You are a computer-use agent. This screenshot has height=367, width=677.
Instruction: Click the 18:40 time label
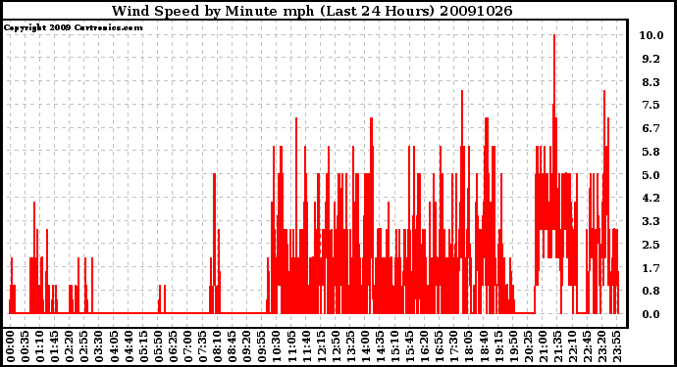coord(484,346)
